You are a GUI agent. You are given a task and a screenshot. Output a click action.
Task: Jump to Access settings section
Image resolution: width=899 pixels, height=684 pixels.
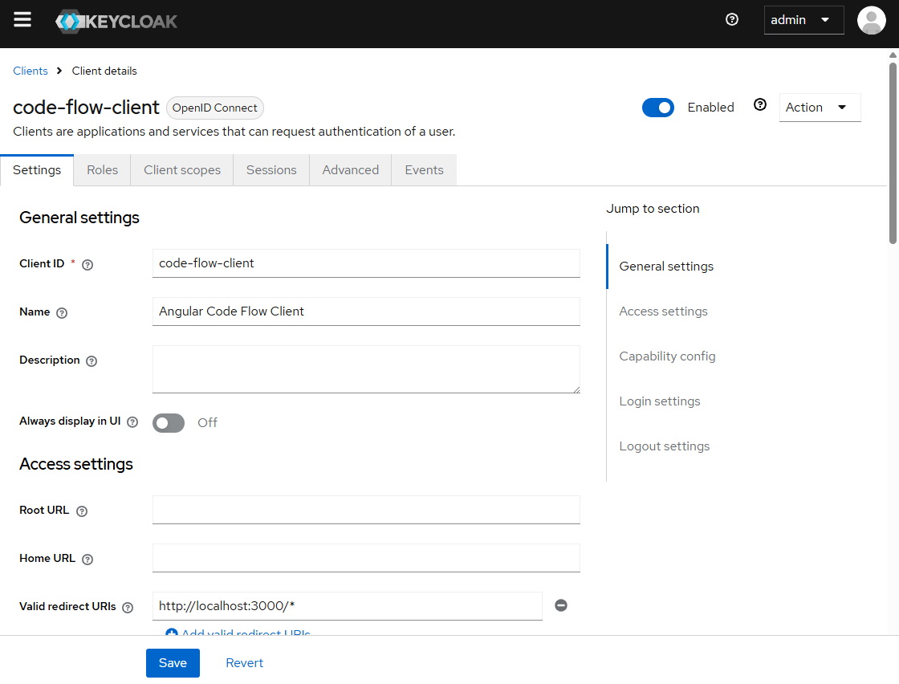tap(663, 311)
